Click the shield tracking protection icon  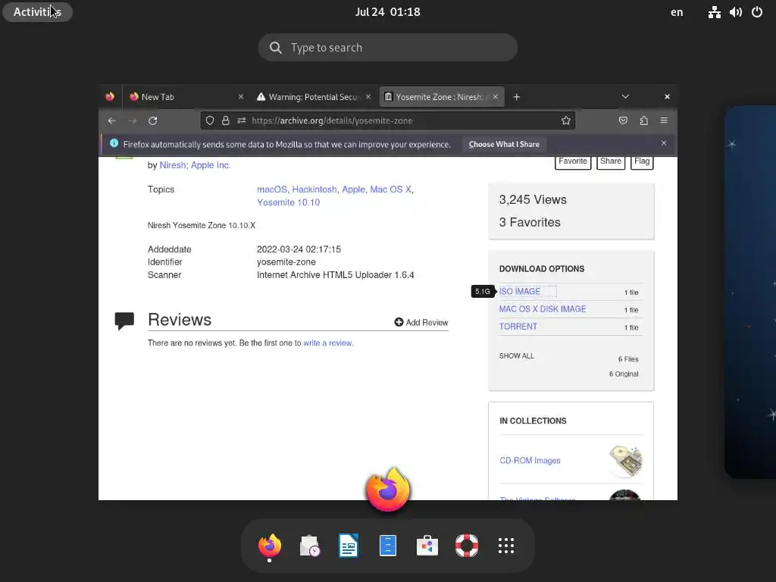click(x=210, y=120)
